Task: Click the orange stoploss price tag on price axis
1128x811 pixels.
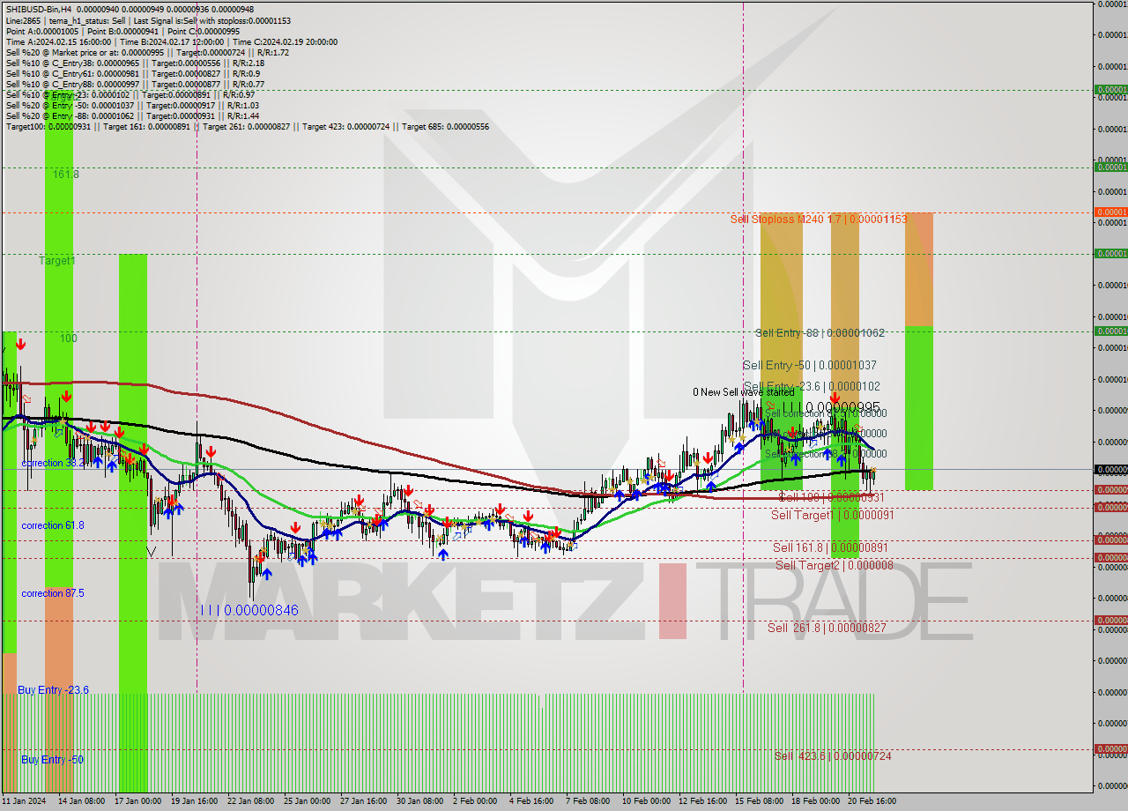Action: [1110, 212]
